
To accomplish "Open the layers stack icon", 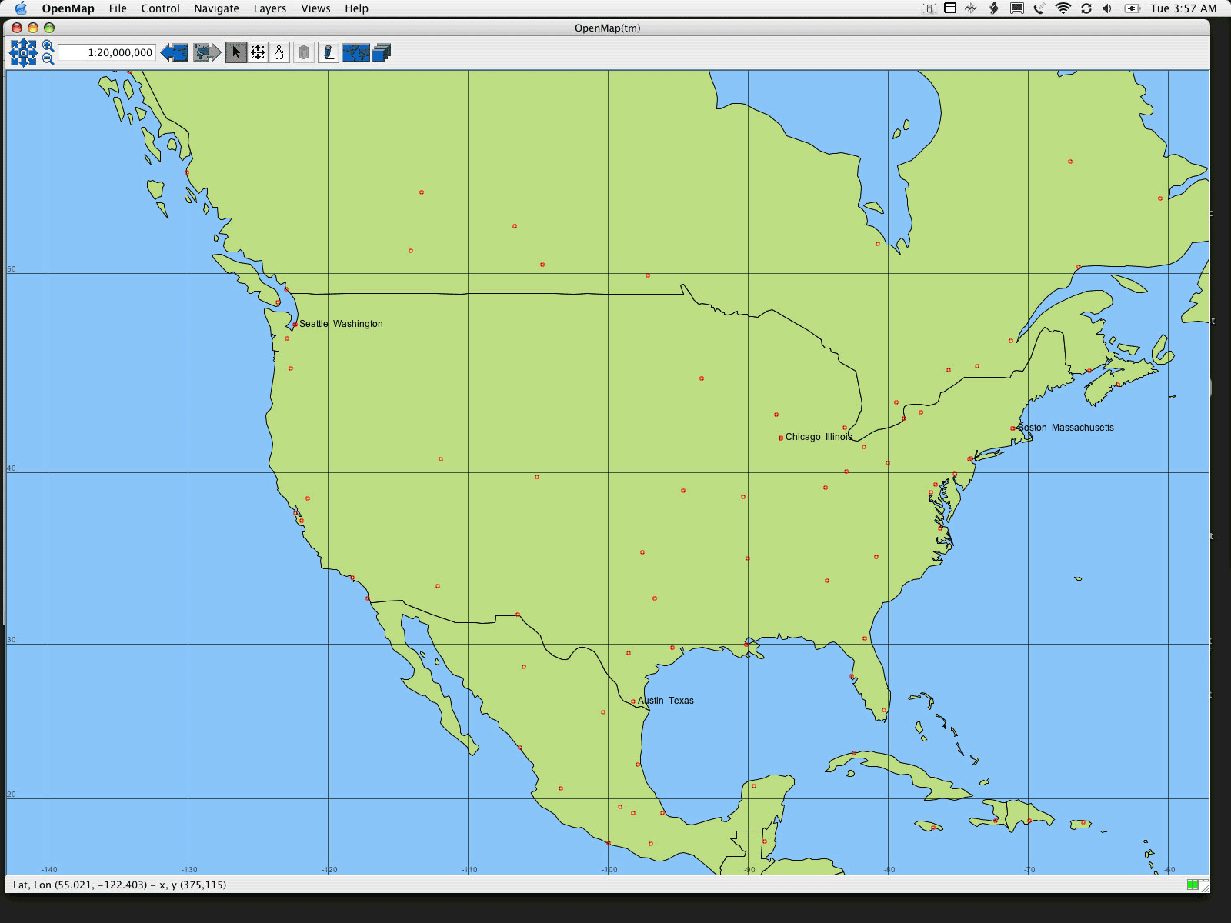I will pyautogui.click(x=382, y=52).
